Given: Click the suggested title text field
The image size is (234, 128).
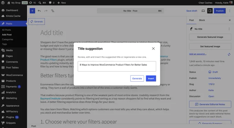Looking at the screenshot, I should pyautogui.click(x=117, y=66).
